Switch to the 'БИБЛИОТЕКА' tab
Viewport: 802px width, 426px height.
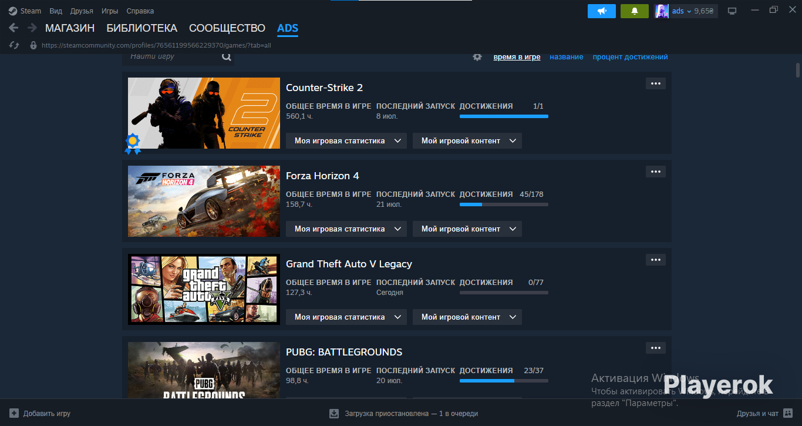pyautogui.click(x=141, y=28)
